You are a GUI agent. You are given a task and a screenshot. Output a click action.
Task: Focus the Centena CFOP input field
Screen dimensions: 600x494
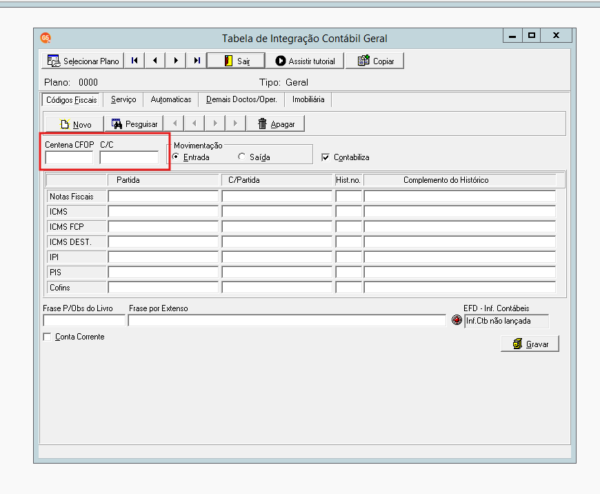pos(69,157)
